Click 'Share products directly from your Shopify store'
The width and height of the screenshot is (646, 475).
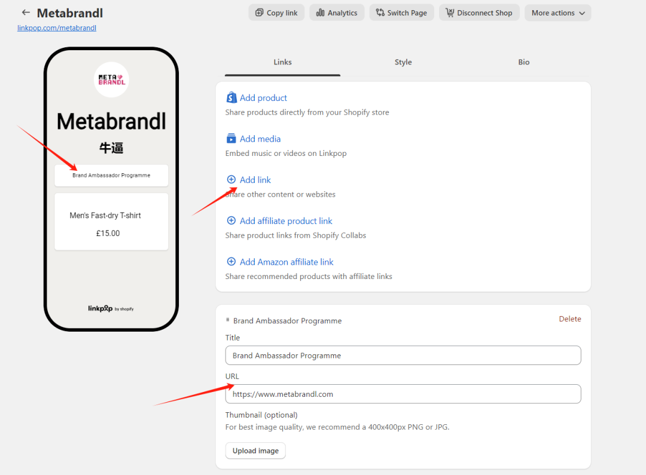[307, 112]
